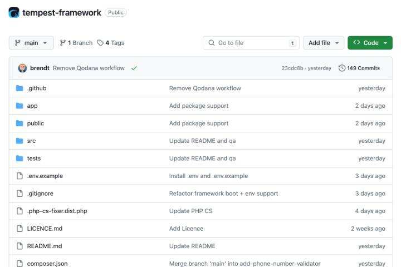Open the LICENCE.md file
The image size is (401, 267).
click(x=45, y=228)
